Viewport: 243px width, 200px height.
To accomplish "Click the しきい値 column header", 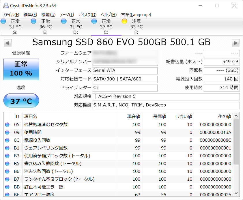I will (181, 117).
